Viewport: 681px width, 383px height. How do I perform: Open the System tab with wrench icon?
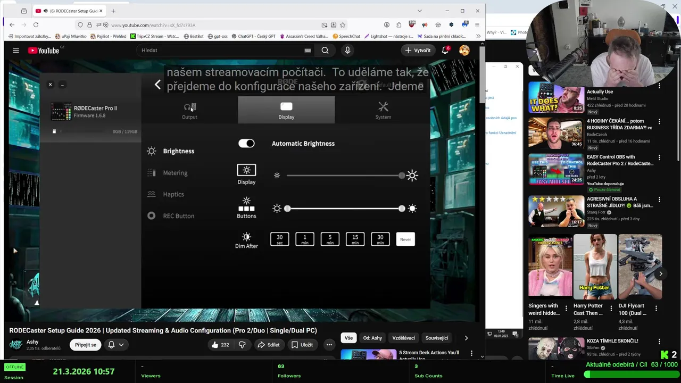coord(383,111)
